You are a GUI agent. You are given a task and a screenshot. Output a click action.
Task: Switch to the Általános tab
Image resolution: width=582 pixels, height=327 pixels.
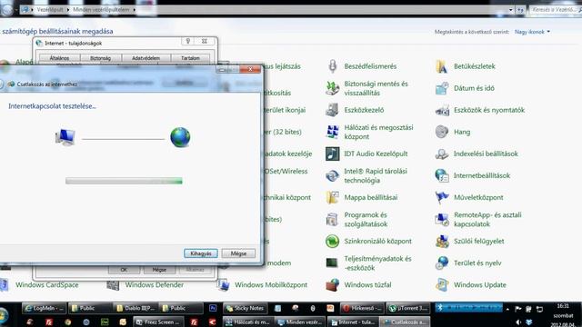(x=59, y=58)
